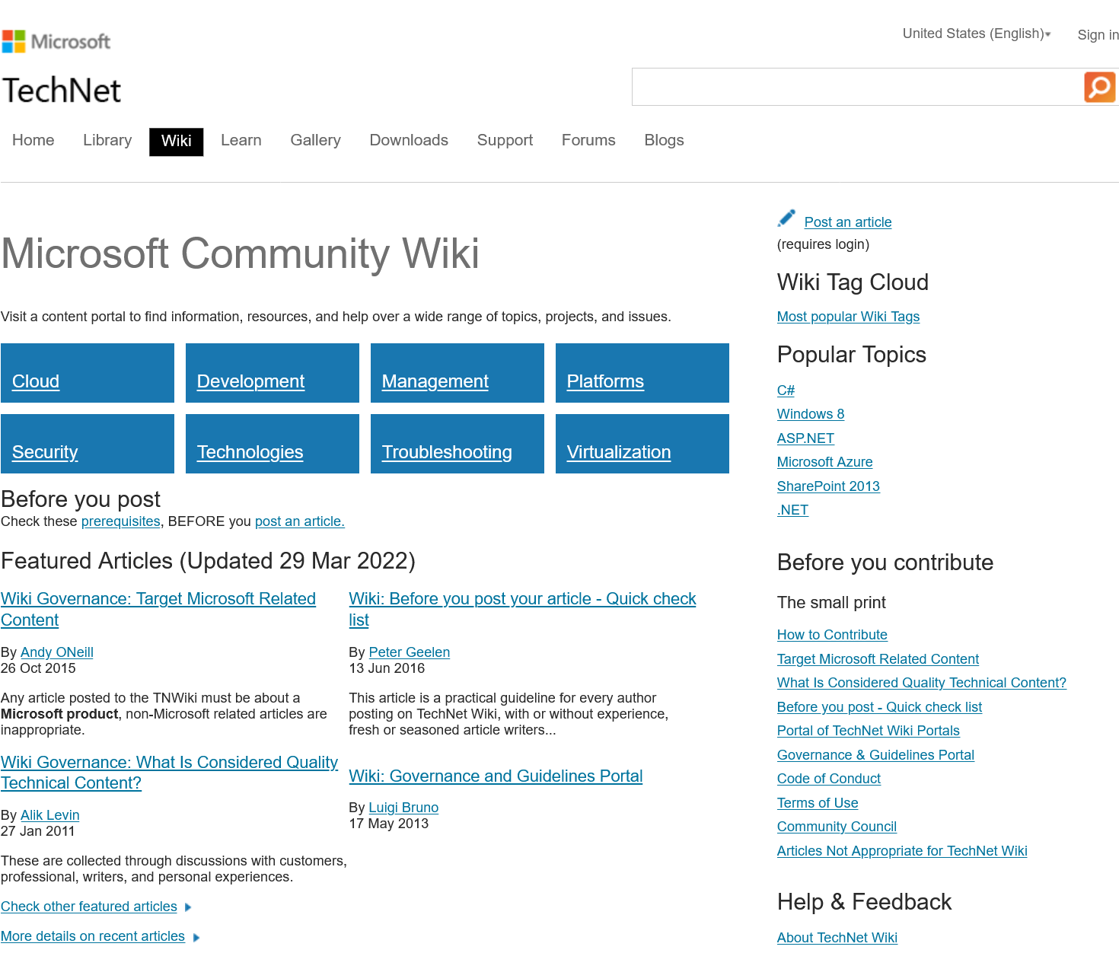The width and height of the screenshot is (1119, 953).
Task: Click the arrow after More details on recent articles
Action: 196,937
